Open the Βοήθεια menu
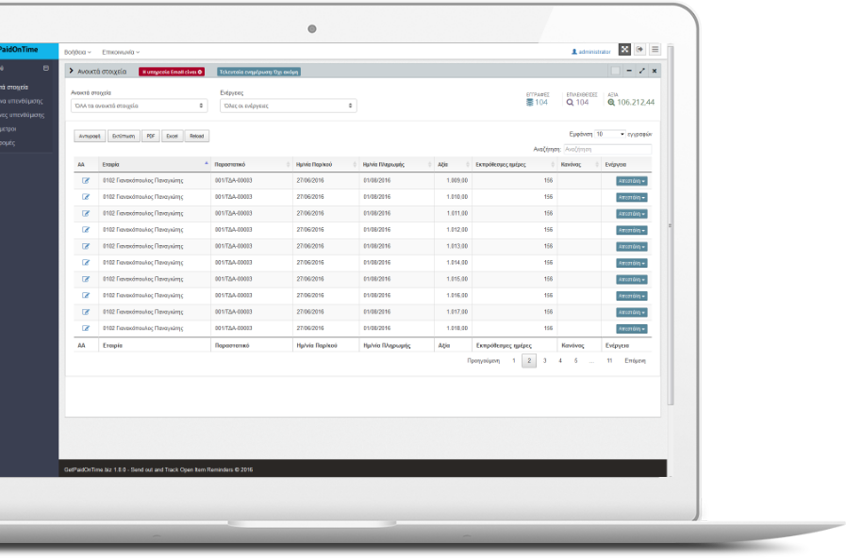The width and height of the screenshot is (846, 558). [77, 52]
